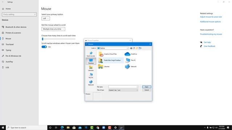Open Network in Browse places bar
This screenshot has height=130, width=232.
tap(91, 83)
